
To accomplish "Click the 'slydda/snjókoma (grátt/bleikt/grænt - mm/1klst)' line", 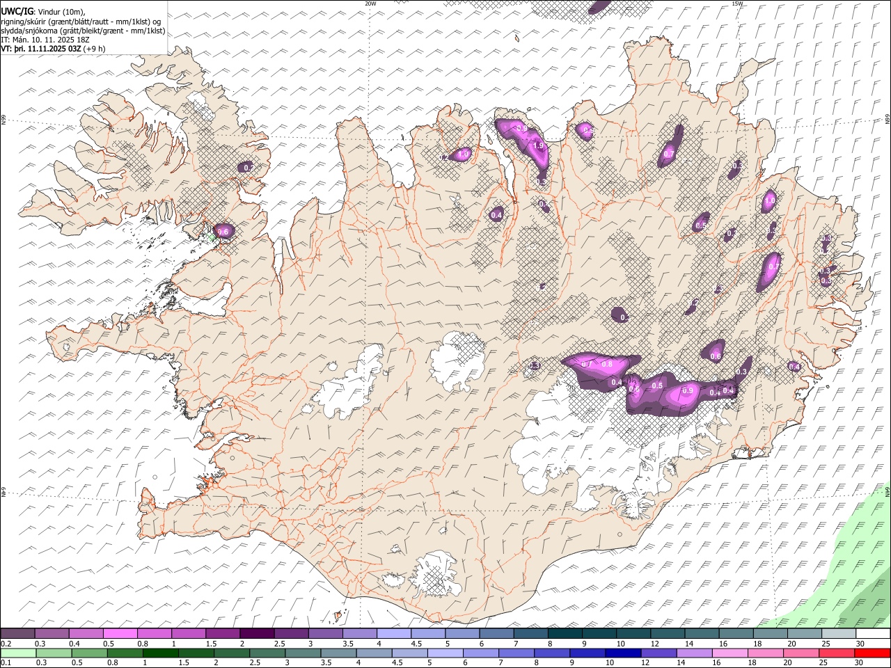I will pos(83,31).
